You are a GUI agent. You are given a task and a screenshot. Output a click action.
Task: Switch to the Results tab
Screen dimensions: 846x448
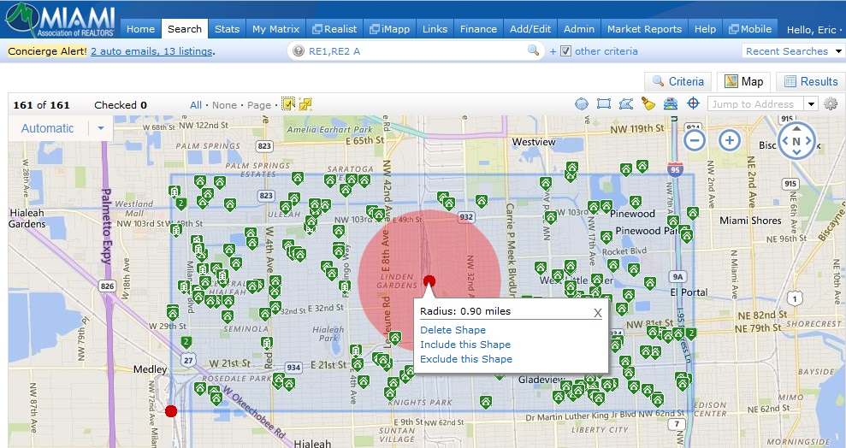810,81
